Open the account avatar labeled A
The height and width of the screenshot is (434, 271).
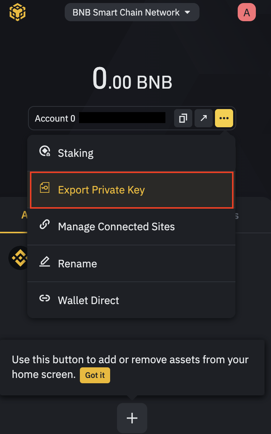pyautogui.click(x=246, y=12)
